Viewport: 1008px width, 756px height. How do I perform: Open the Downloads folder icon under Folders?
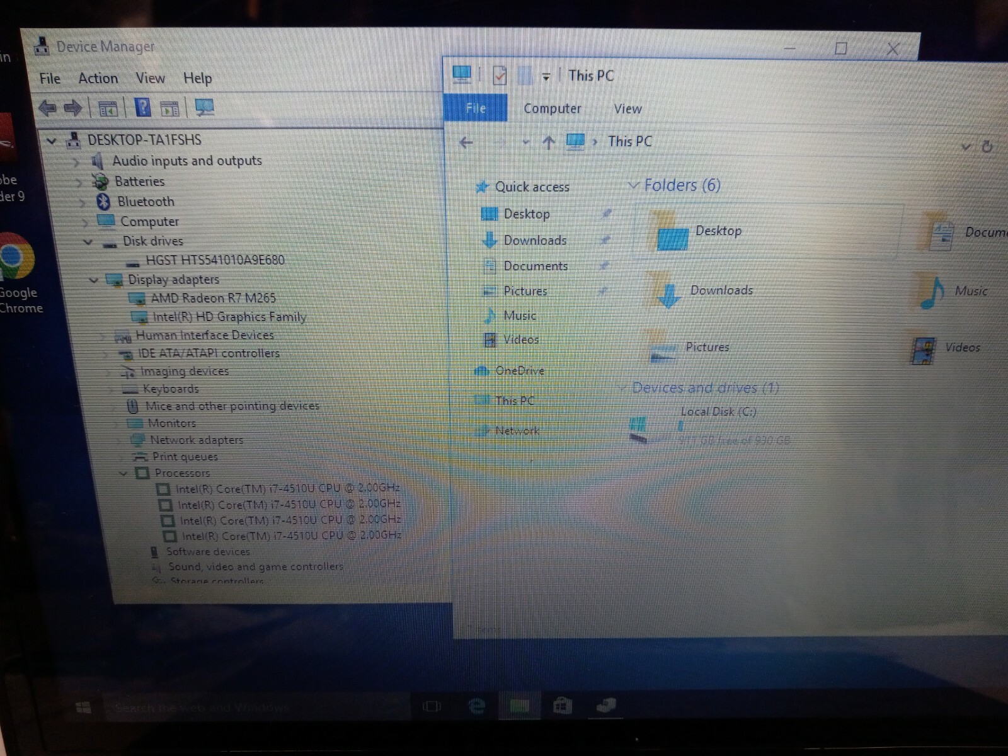click(x=666, y=291)
